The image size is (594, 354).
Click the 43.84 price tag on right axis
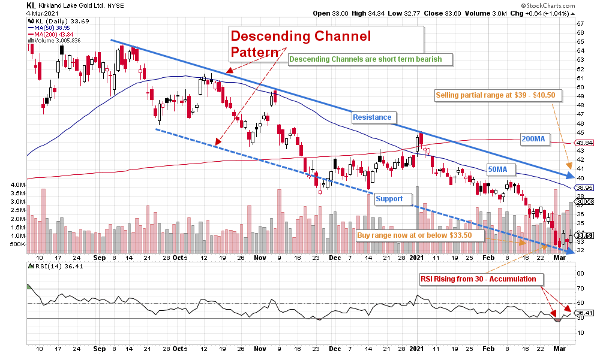click(584, 143)
